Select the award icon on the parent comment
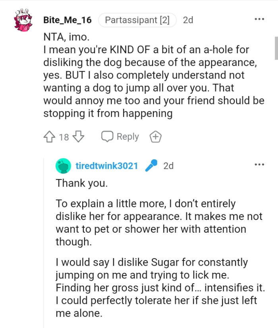 (x=155, y=136)
